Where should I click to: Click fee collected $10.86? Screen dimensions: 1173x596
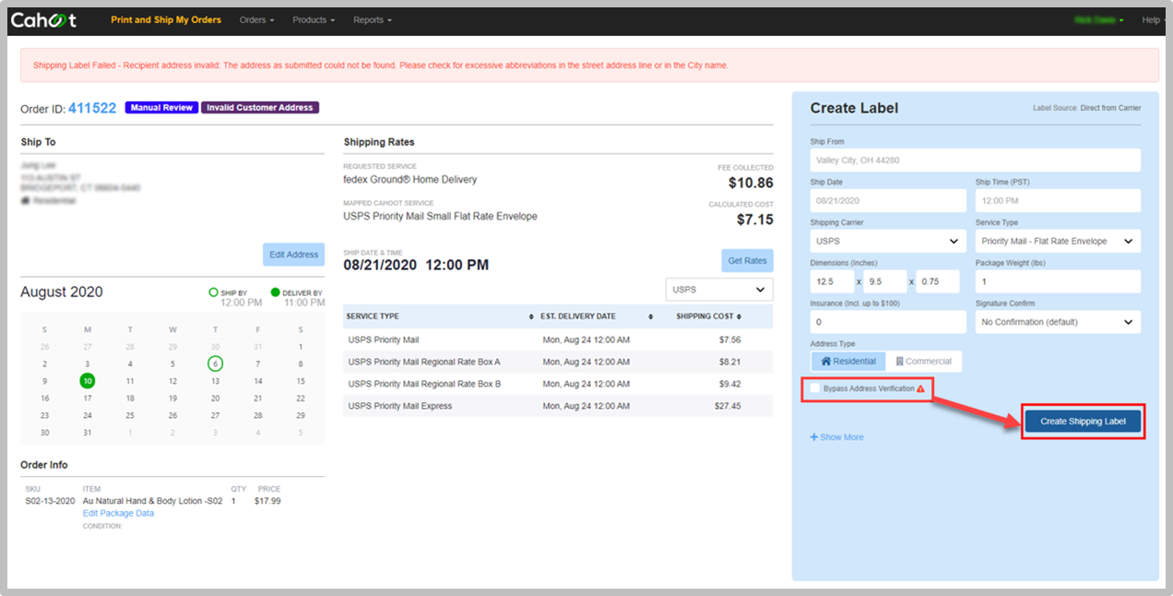750,183
